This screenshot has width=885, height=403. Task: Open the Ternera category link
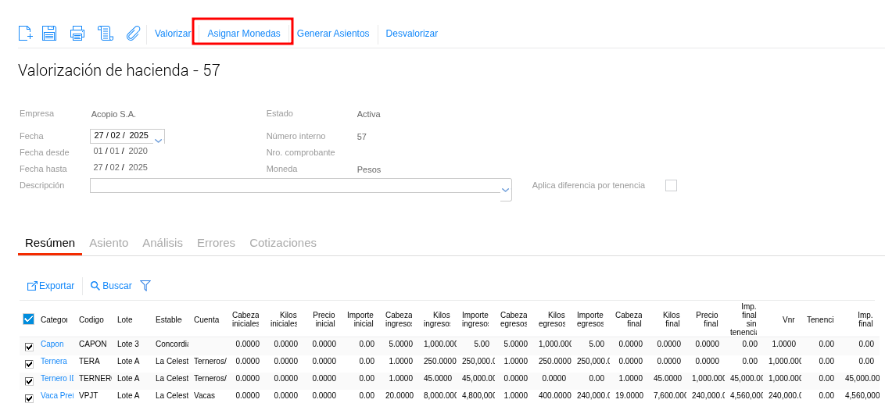click(x=54, y=361)
